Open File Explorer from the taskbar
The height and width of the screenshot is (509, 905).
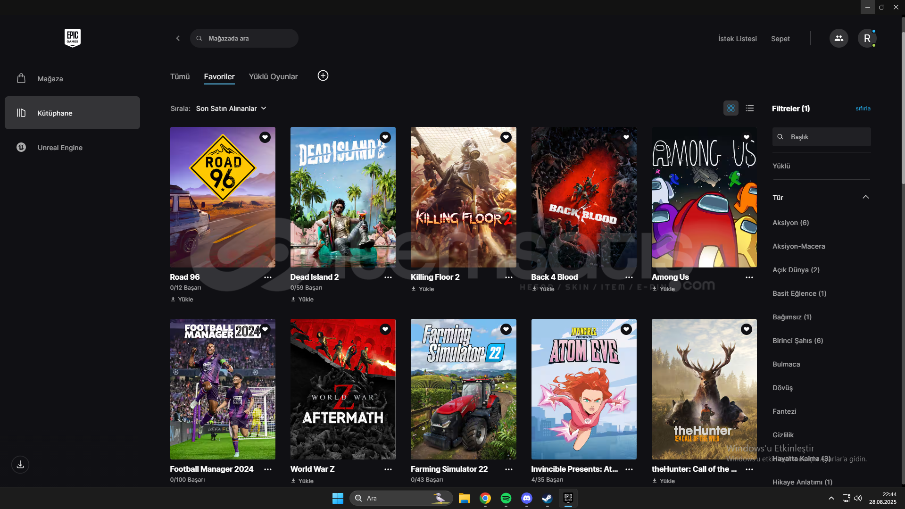pos(465,498)
